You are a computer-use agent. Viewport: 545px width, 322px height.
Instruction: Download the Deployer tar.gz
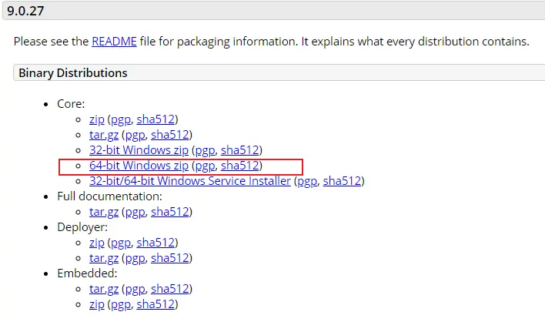(104, 258)
